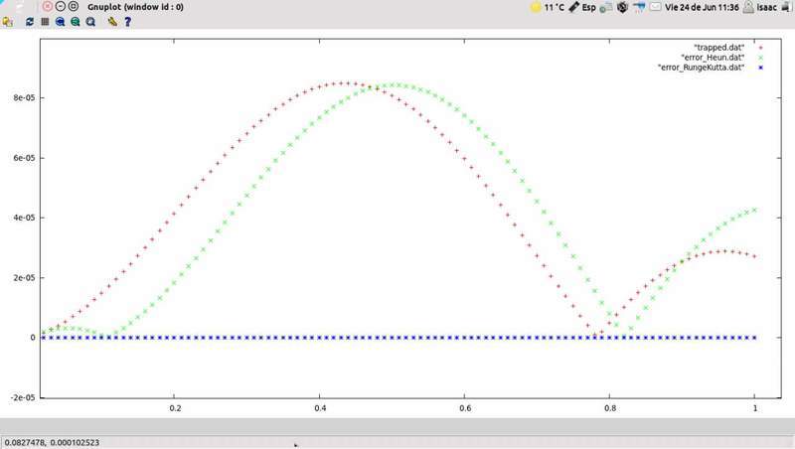
Task: Toggle the grid on the plot
Action: (x=45, y=21)
